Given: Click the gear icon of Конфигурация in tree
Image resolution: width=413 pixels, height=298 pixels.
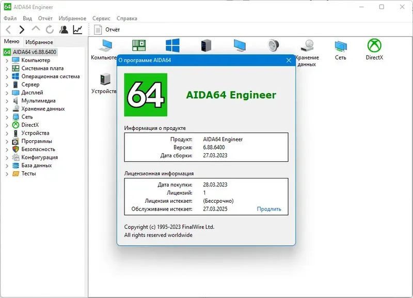Looking at the screenshot, I should [16, 157].
